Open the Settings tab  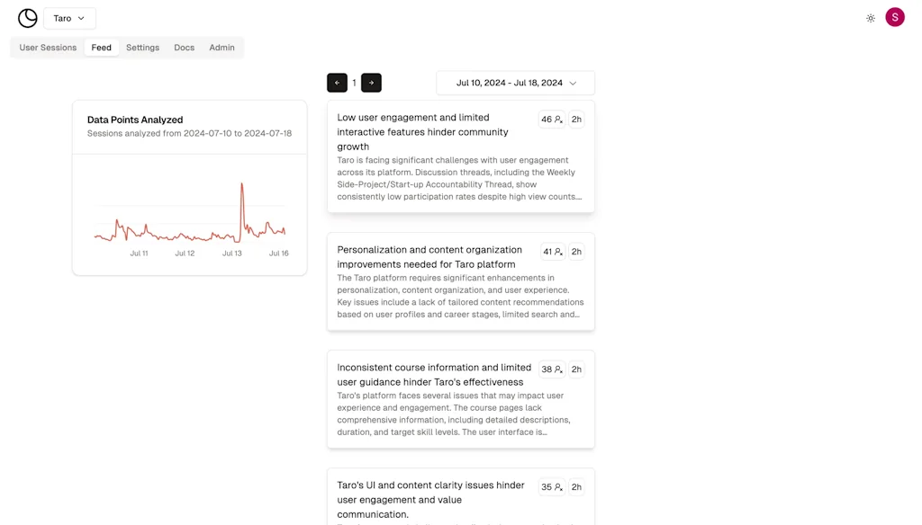tap(142, 47)
